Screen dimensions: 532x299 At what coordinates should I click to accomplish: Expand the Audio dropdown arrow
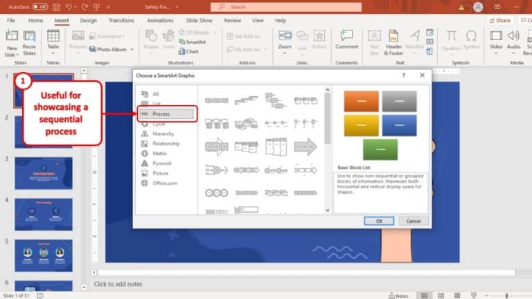pos(513,53)
